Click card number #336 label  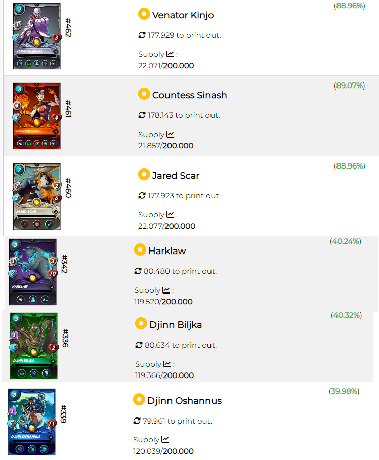65,338
